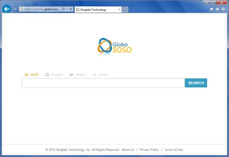The width and height of the screenshot is (229, 157).
Task: Go back with the browser back arrow
Action: tap(7, 9)
